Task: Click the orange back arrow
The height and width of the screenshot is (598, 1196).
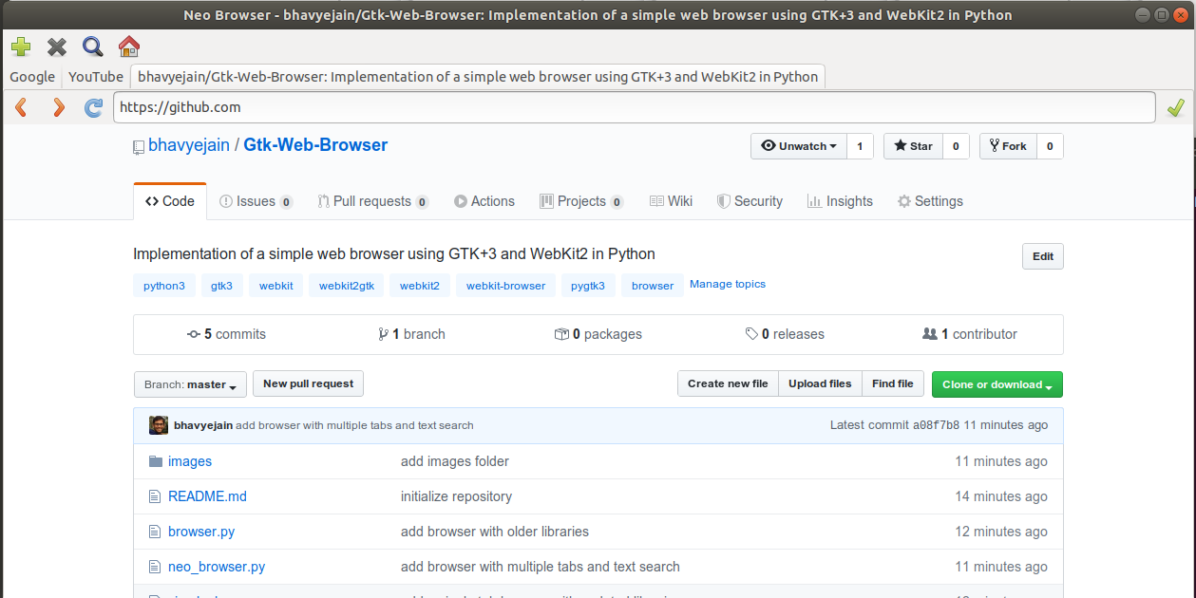Action: [x=21, y=107]
